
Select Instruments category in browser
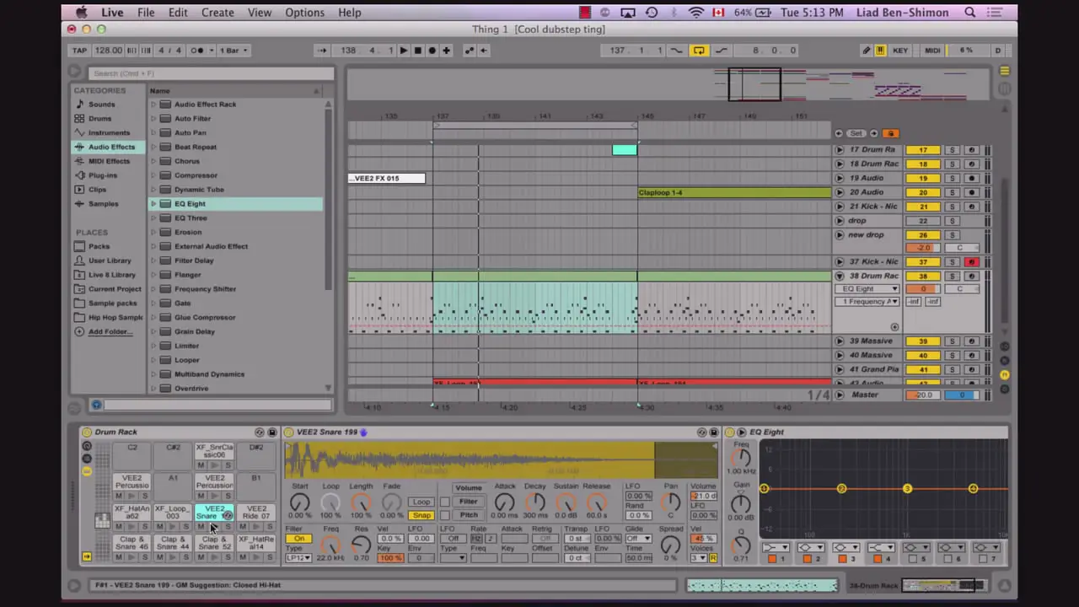[109, 133]
